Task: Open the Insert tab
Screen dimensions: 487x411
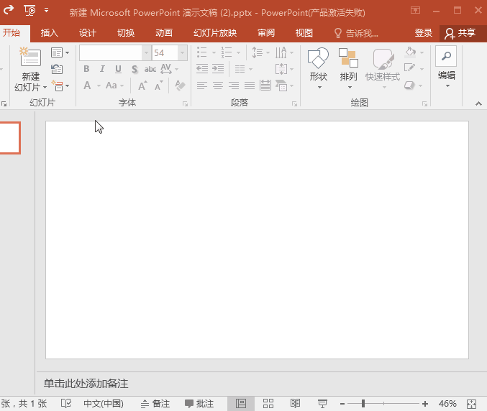Action: pos(50,33)
